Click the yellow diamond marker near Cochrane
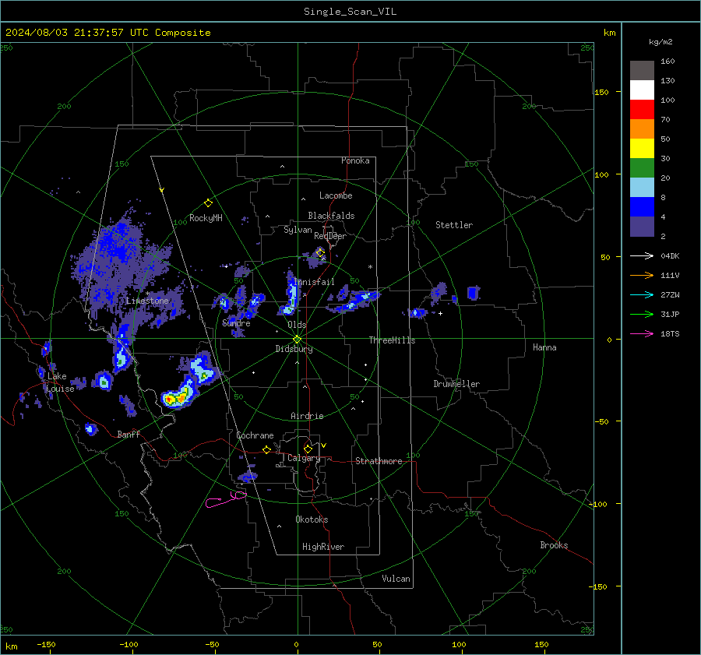This screenshot has width=701, height=655. [267, 450]
